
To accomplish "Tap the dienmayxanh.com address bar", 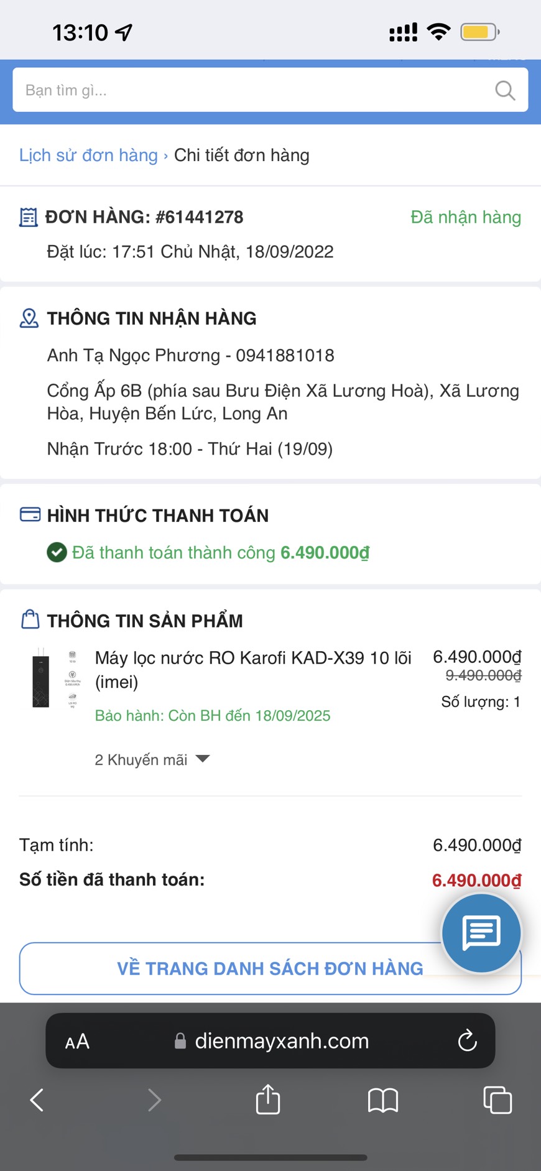I will pos(281,1041).
